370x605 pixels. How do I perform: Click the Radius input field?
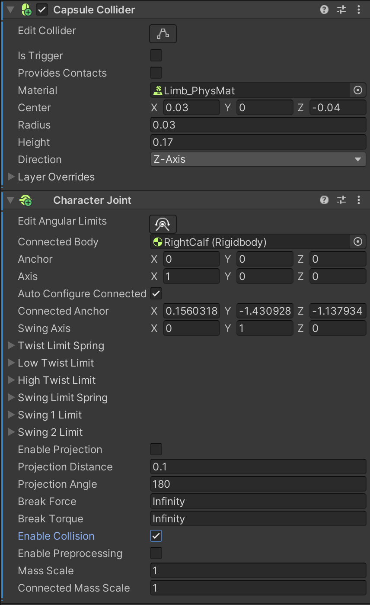[x=258, y=125]
